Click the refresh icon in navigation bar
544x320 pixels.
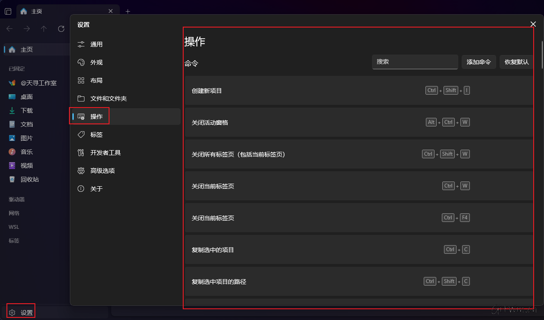(61, 29)
